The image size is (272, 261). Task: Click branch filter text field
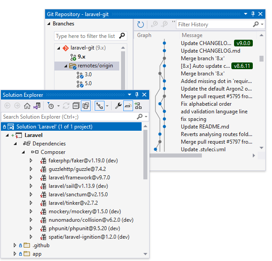pyautogui.click(x=87, y=36)
